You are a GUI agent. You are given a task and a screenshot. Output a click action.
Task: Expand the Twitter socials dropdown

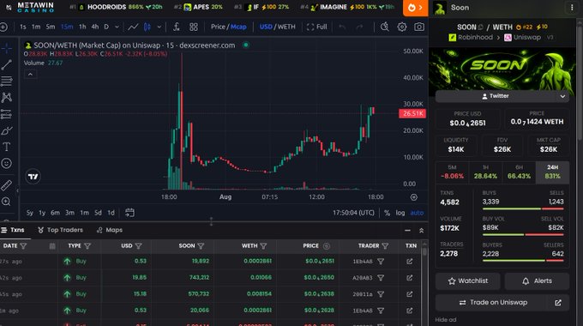pyautogui.click(x=562, y=96)
